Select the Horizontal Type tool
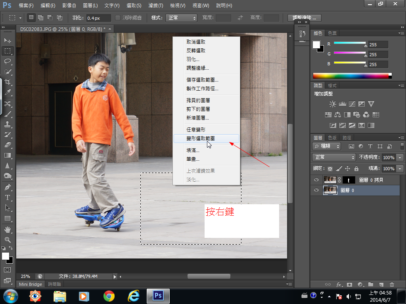 click(8, 198)
